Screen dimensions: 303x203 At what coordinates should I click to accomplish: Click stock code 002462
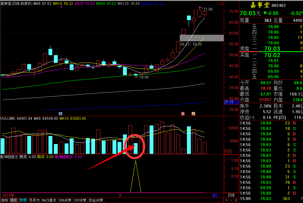coord(279,5)
